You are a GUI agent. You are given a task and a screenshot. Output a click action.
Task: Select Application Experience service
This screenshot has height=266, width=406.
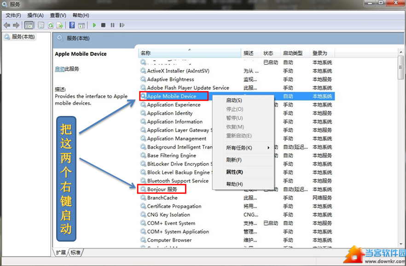pyautogui.click(x=174, y=105)
